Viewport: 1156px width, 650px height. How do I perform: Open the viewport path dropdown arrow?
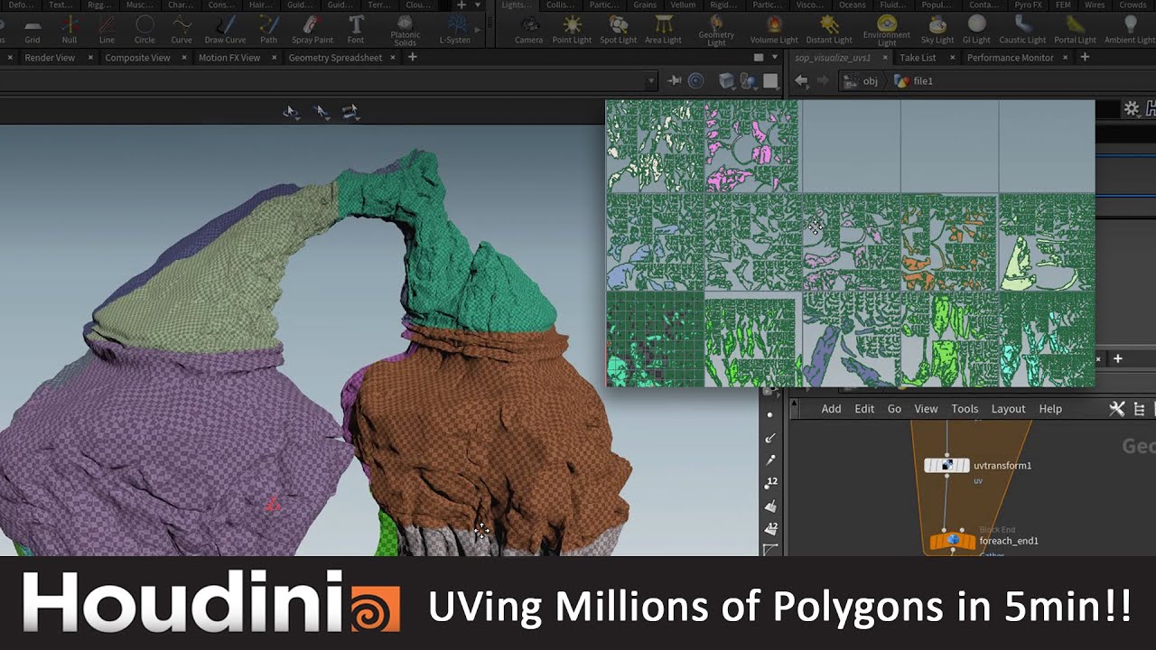pos(651,81)
